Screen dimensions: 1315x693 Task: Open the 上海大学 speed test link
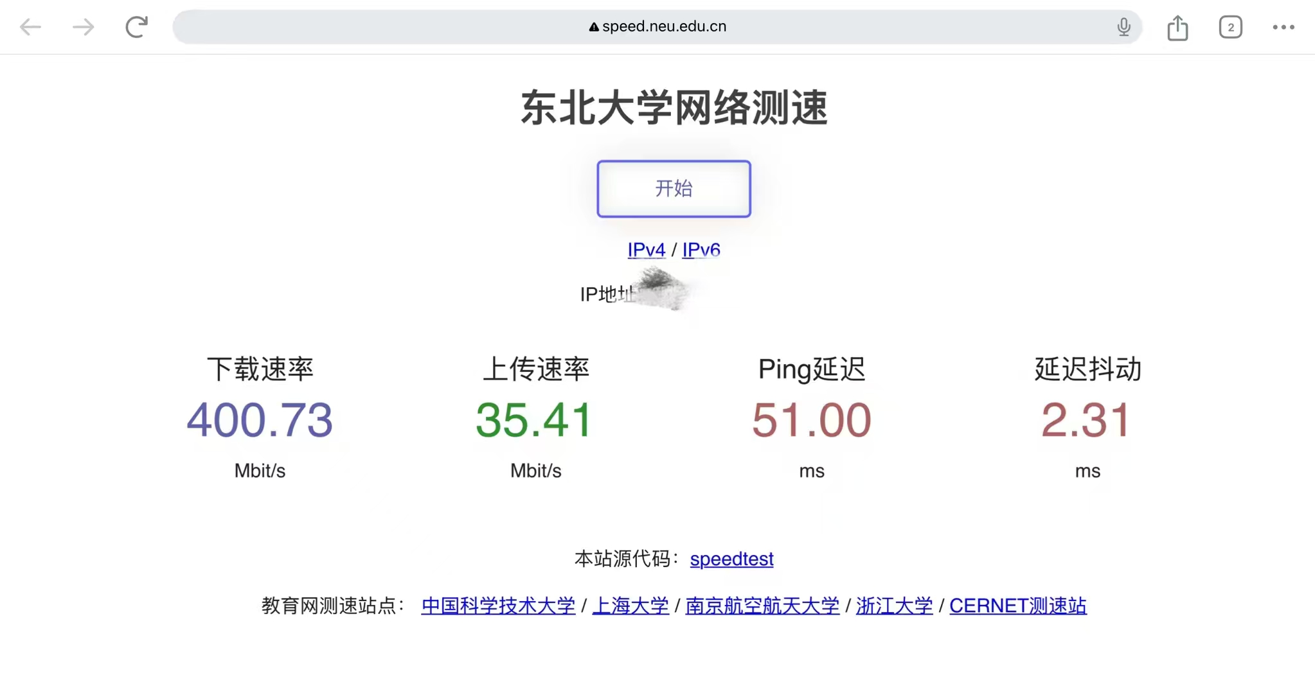point(630,606)
